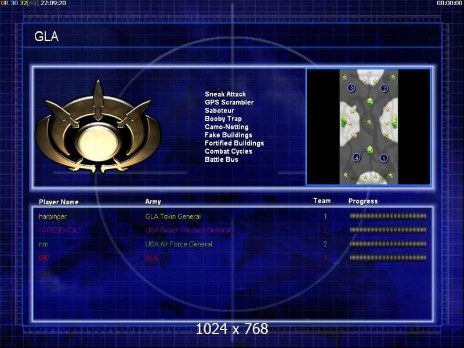Click the USA Super Weapon General row's progress bar
The height and width of the screenshot is (348, 464).
(x=388, y=230)
